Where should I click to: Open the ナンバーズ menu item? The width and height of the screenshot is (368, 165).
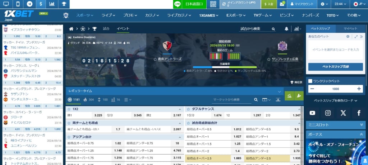pyautogui.click(x=310, y=15)
